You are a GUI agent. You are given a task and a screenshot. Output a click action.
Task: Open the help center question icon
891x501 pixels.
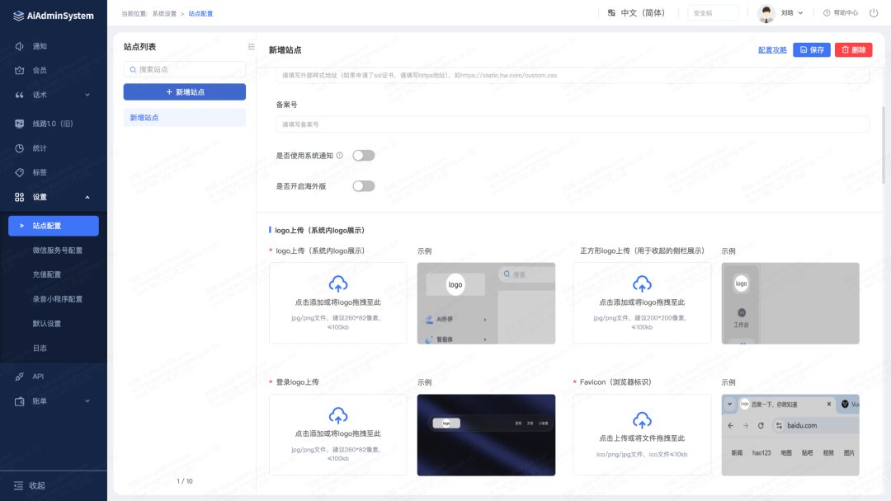827,13
